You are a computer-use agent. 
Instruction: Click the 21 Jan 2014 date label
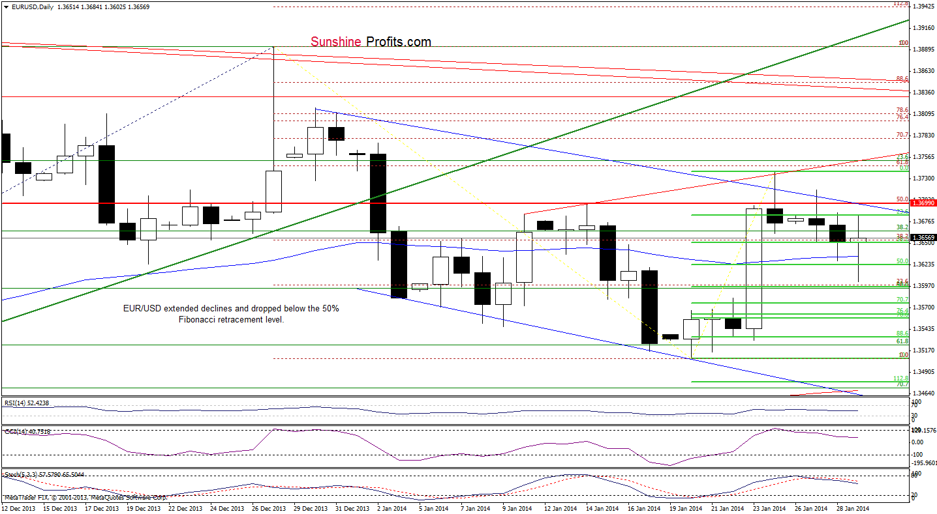[728, 508]
